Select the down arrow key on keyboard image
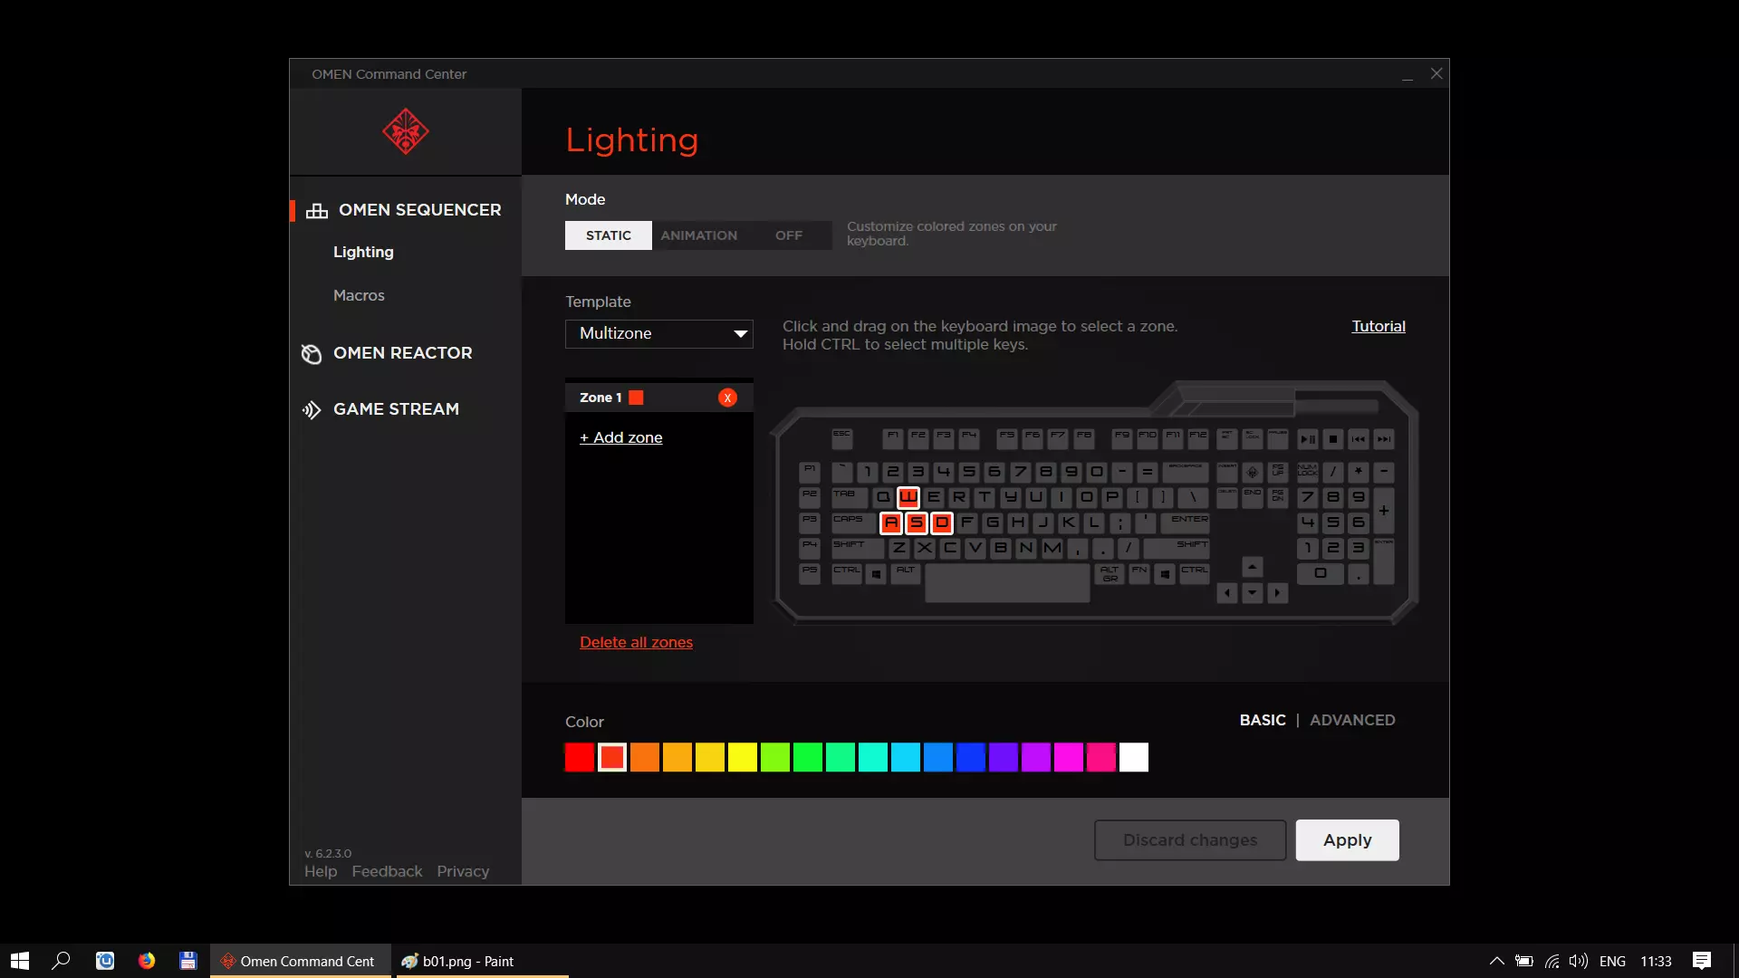 coord(1253,593)
